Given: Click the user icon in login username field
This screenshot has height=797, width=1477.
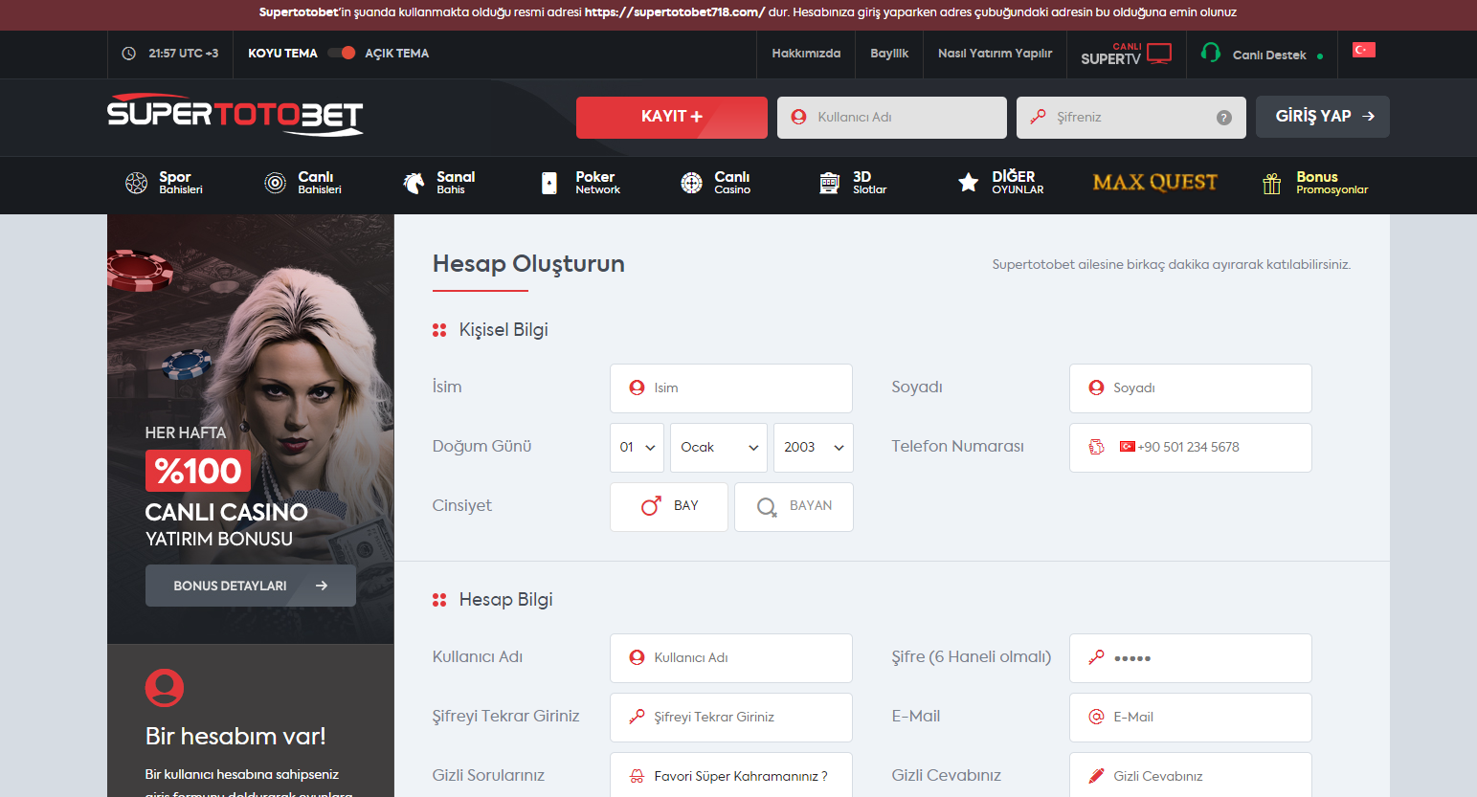Looking at the screenshot, I should point(798,117).
